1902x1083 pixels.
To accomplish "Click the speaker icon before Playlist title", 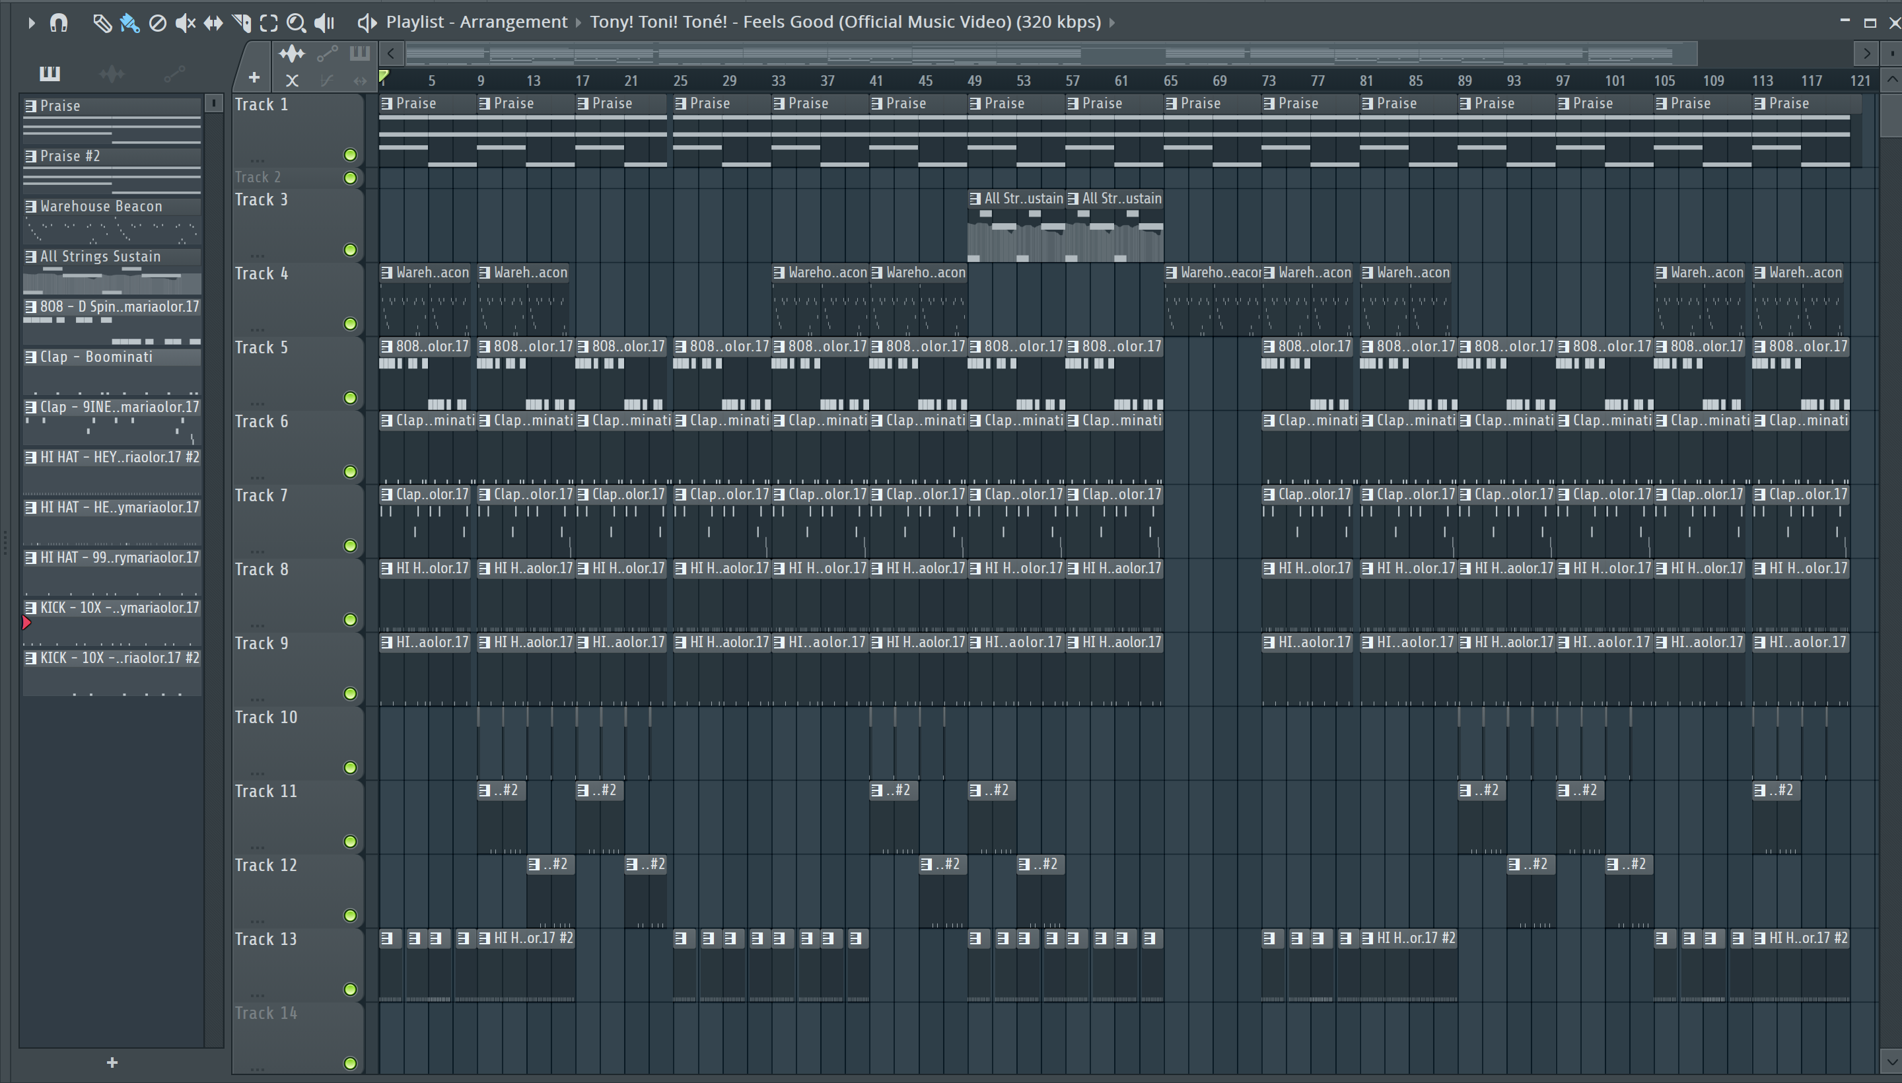I will pos(366,23).
